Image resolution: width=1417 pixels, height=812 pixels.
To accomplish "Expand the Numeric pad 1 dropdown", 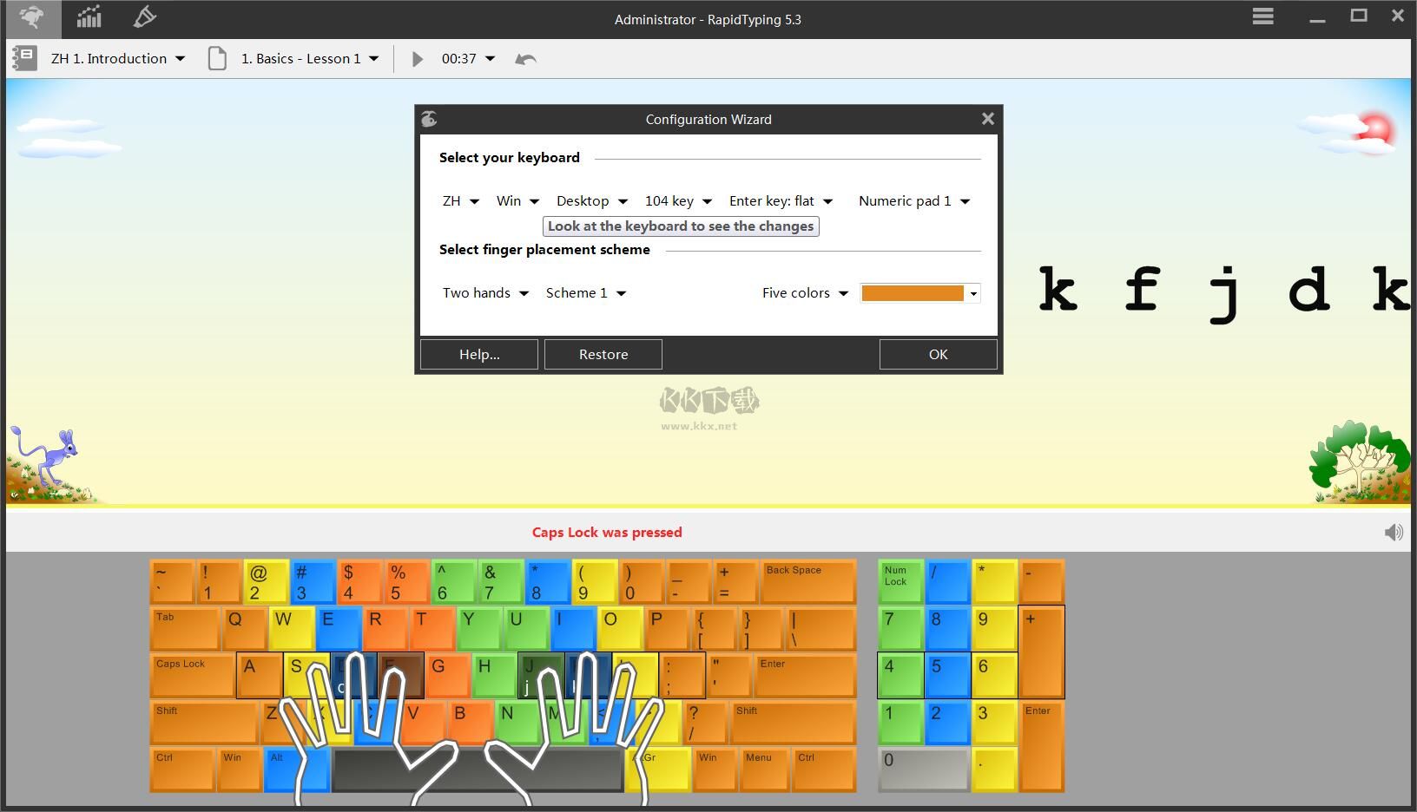I will [x=913, y=201].
